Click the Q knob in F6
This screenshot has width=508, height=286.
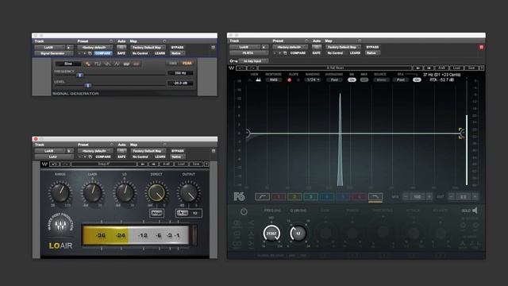click(298, 233)
